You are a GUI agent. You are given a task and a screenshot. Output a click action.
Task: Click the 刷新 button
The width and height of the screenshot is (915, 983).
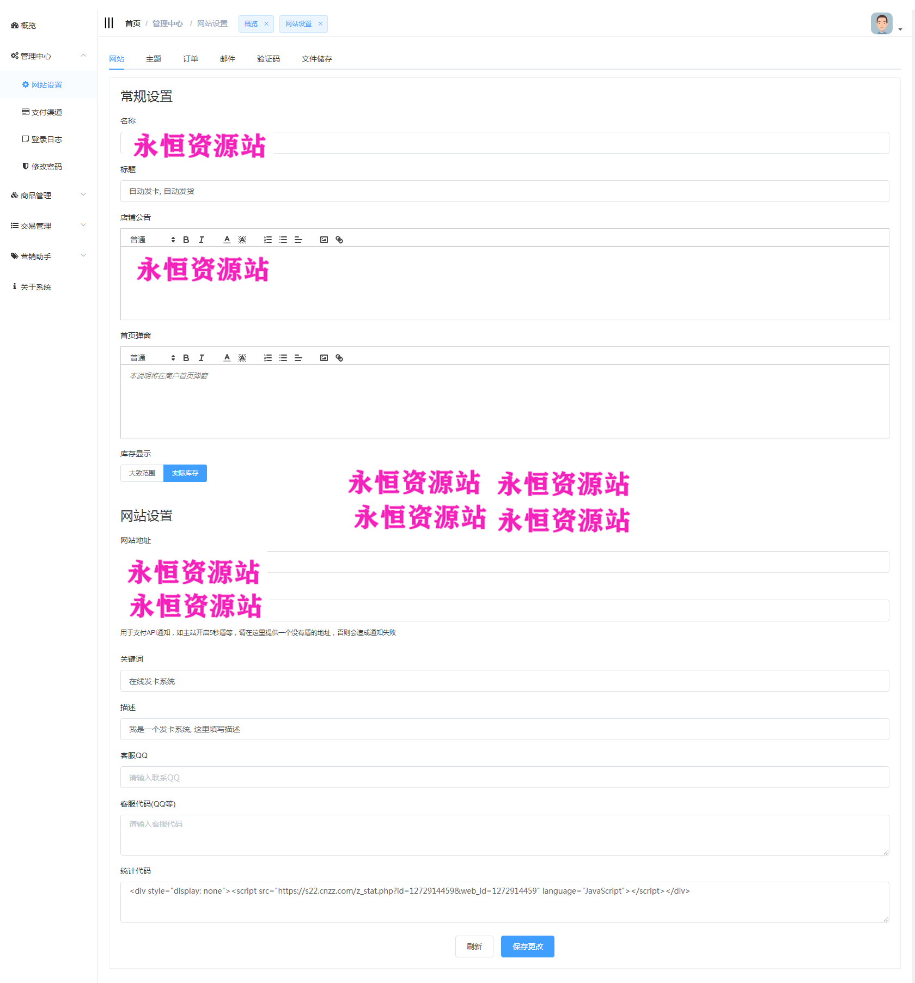pyautogui.click(x=474, y=947)
